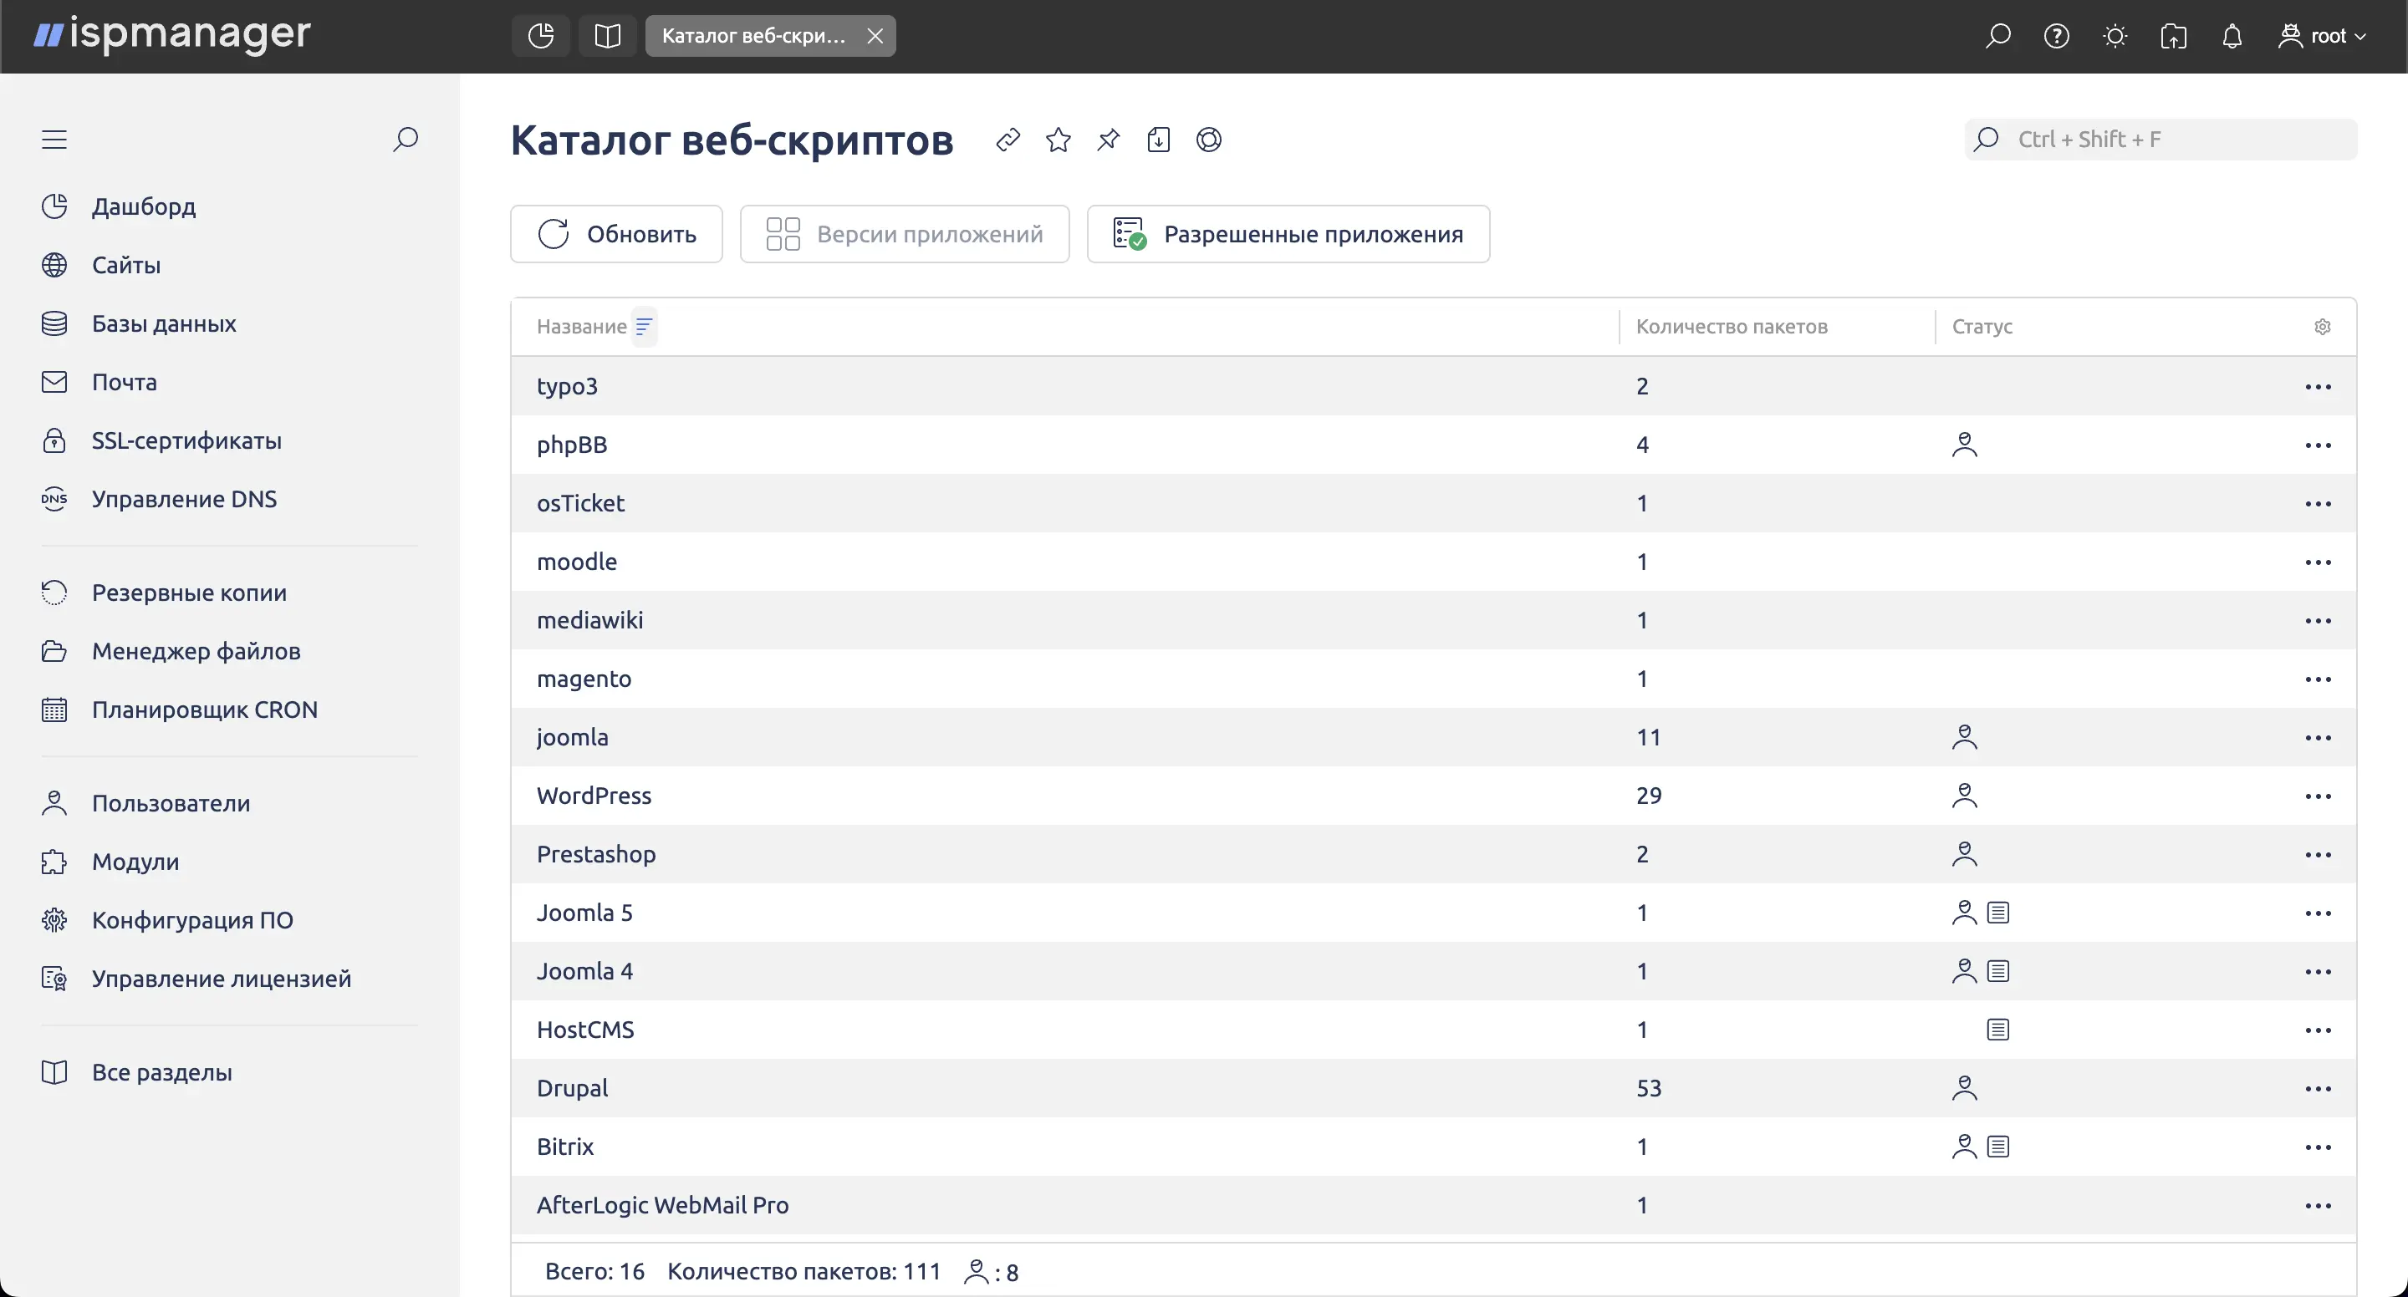The height and width of the screenshot is (1297, 2408).
Task: Toggle the sidebar with the hamburger icon
Action: (54, 138)
